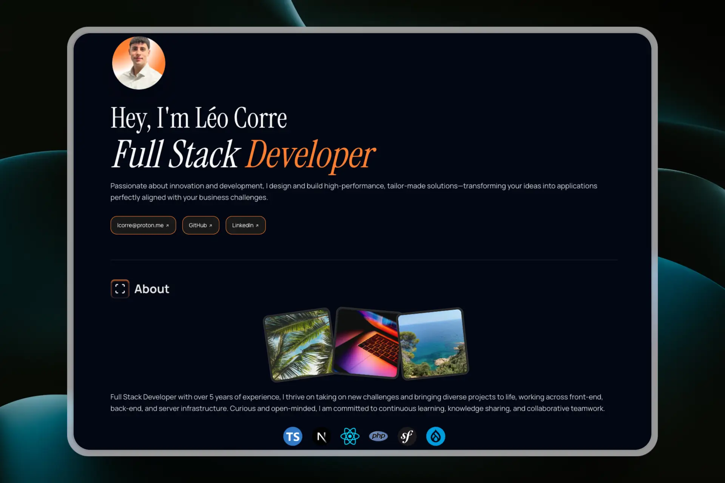Viewport: 725px width, 483px height.
Task: Click the Symfony logo icon
Action: pos(407,436)
